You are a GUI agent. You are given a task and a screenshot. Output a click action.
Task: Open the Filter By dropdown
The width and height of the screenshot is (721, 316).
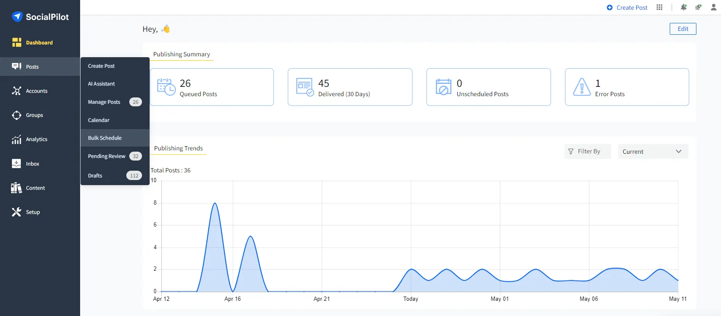point(587,152)
